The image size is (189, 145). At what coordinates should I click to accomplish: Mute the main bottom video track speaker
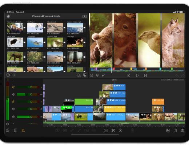coord(13,117)
